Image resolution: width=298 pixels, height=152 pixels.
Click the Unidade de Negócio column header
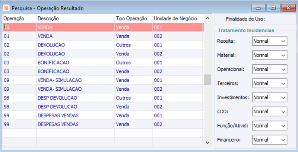pyautogui.click(x=178, y=18)
